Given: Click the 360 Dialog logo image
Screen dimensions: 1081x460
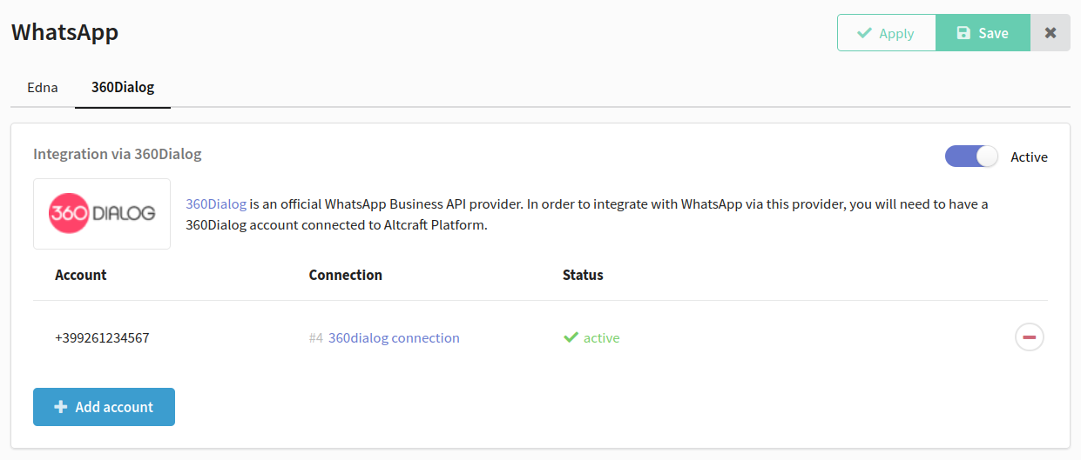Looking at the screenshot, I should pyautogui.click(x=102, y=214).
